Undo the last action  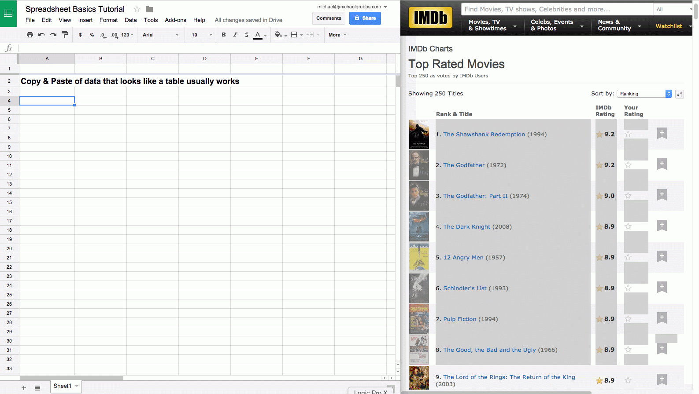pos(41,35)
